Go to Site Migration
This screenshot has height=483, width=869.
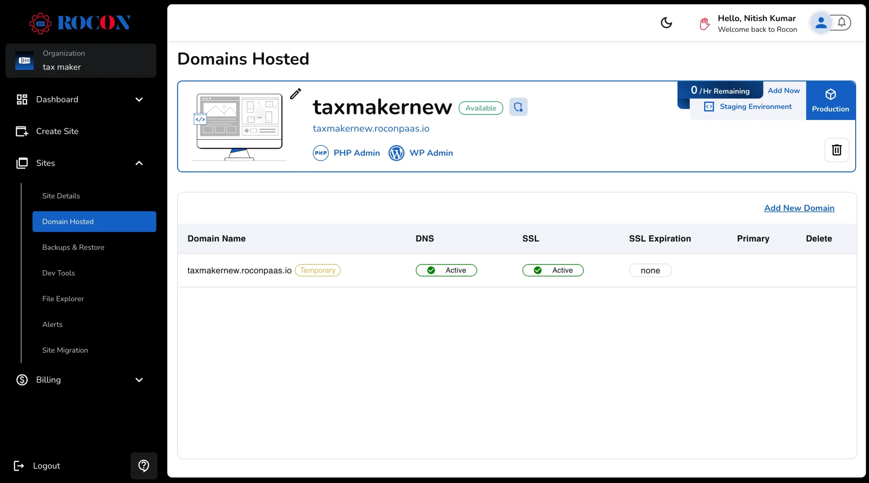tap(65, 350)
